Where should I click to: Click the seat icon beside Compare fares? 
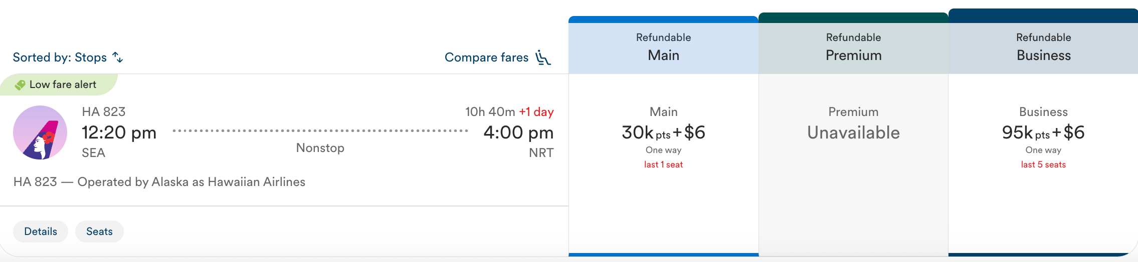coord(543,57)
